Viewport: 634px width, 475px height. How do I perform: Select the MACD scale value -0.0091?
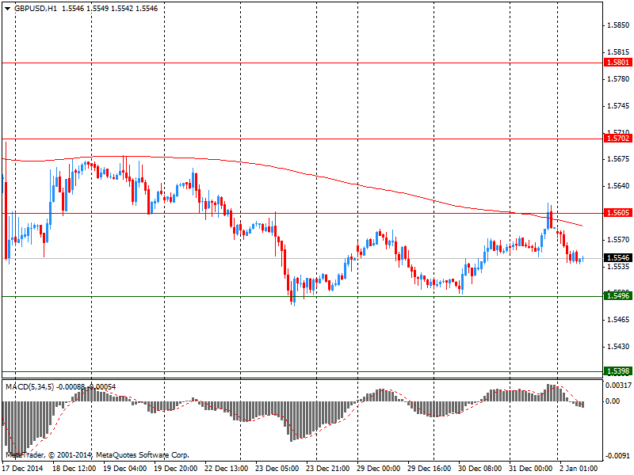coord(617,456)
